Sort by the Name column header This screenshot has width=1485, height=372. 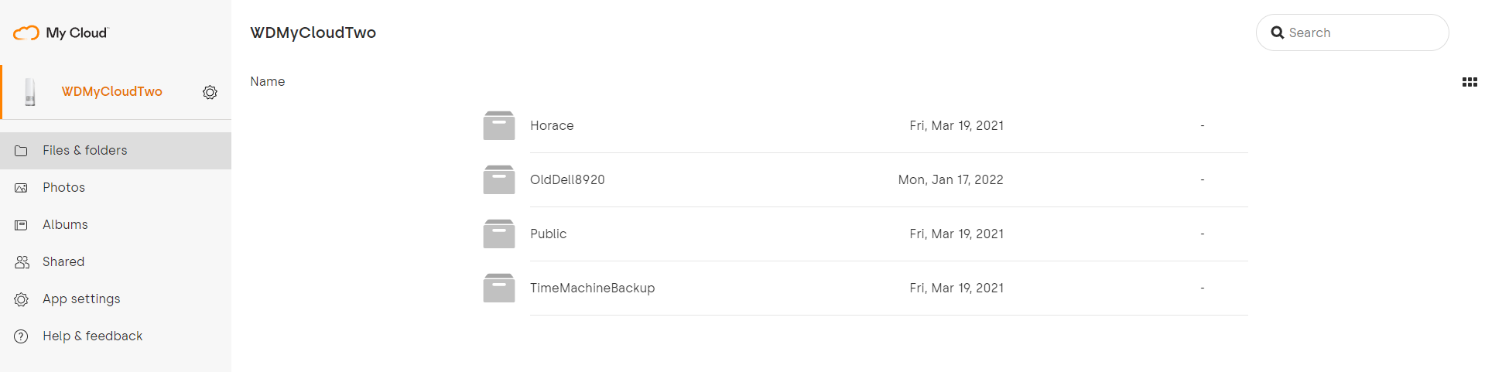pyautogui.click(x=267, y=81)
